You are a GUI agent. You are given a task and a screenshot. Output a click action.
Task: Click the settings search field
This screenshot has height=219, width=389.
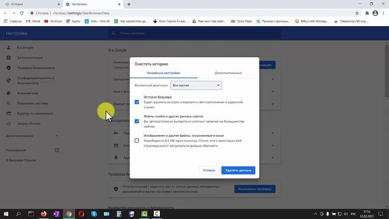point(194,33)
